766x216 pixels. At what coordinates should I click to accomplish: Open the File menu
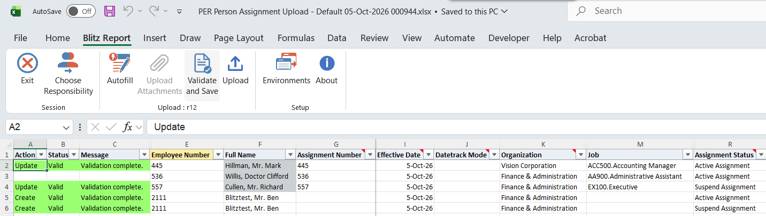pos(20,38)
